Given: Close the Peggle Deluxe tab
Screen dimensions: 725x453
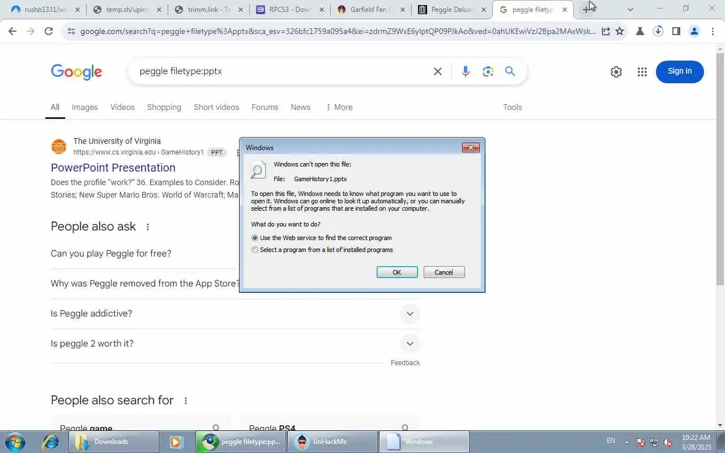Looking at the screenshot, I should [x=484, y=10].
